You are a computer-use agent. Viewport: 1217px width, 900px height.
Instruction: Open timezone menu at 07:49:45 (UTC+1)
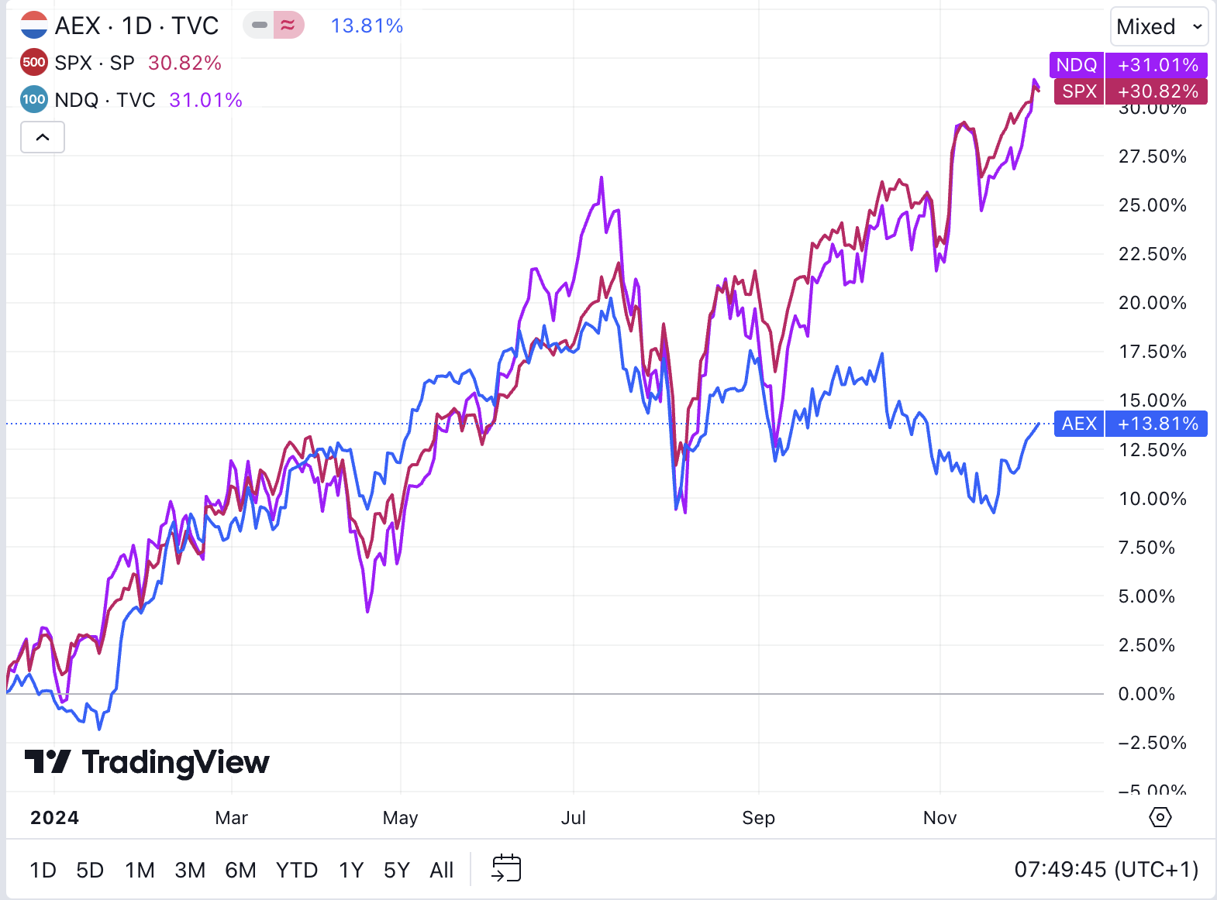click(1106, 870)
